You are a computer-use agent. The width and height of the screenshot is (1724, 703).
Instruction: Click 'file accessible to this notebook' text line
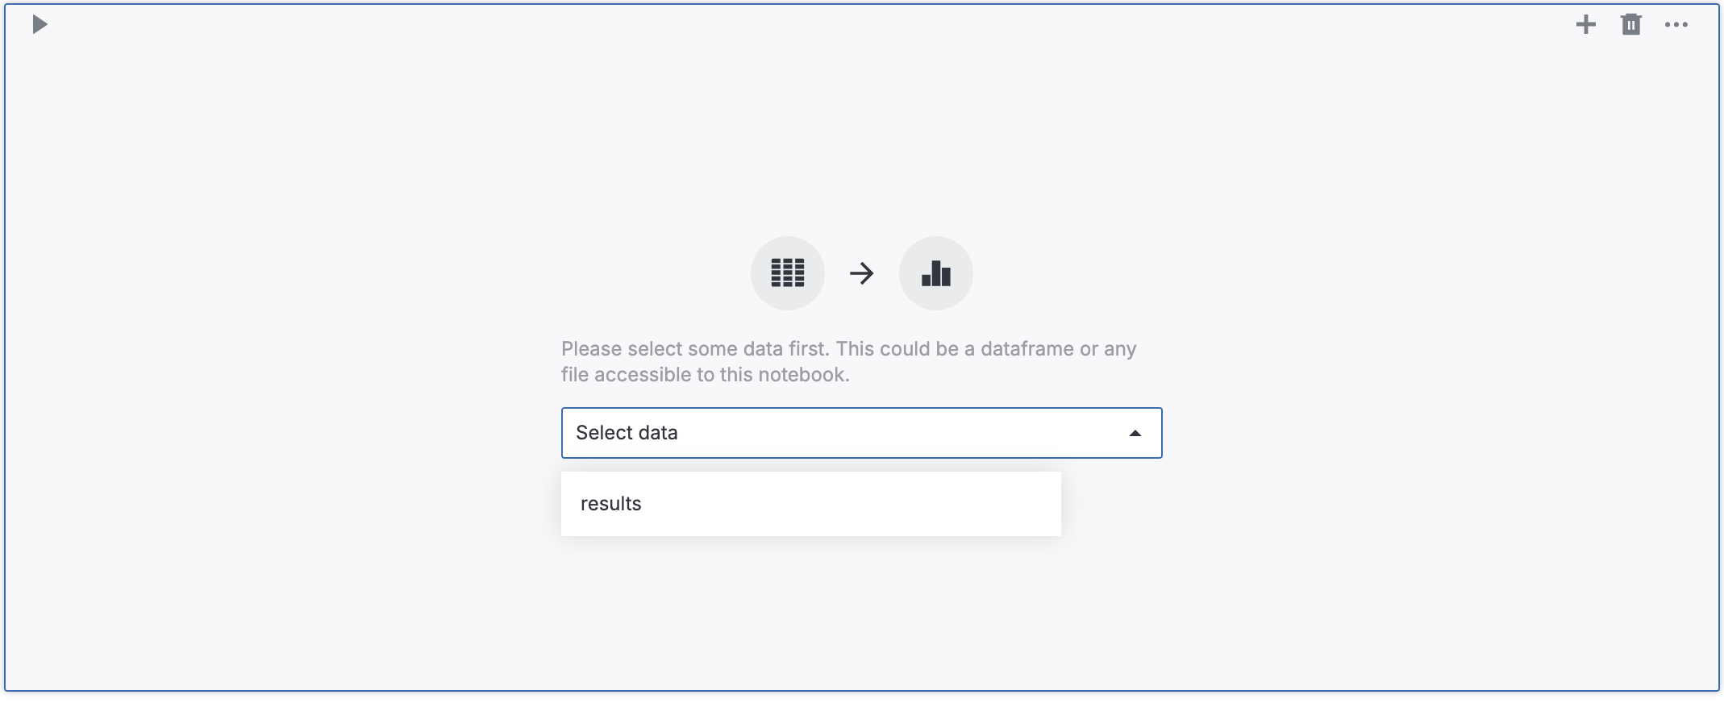(x=705, y=375)
